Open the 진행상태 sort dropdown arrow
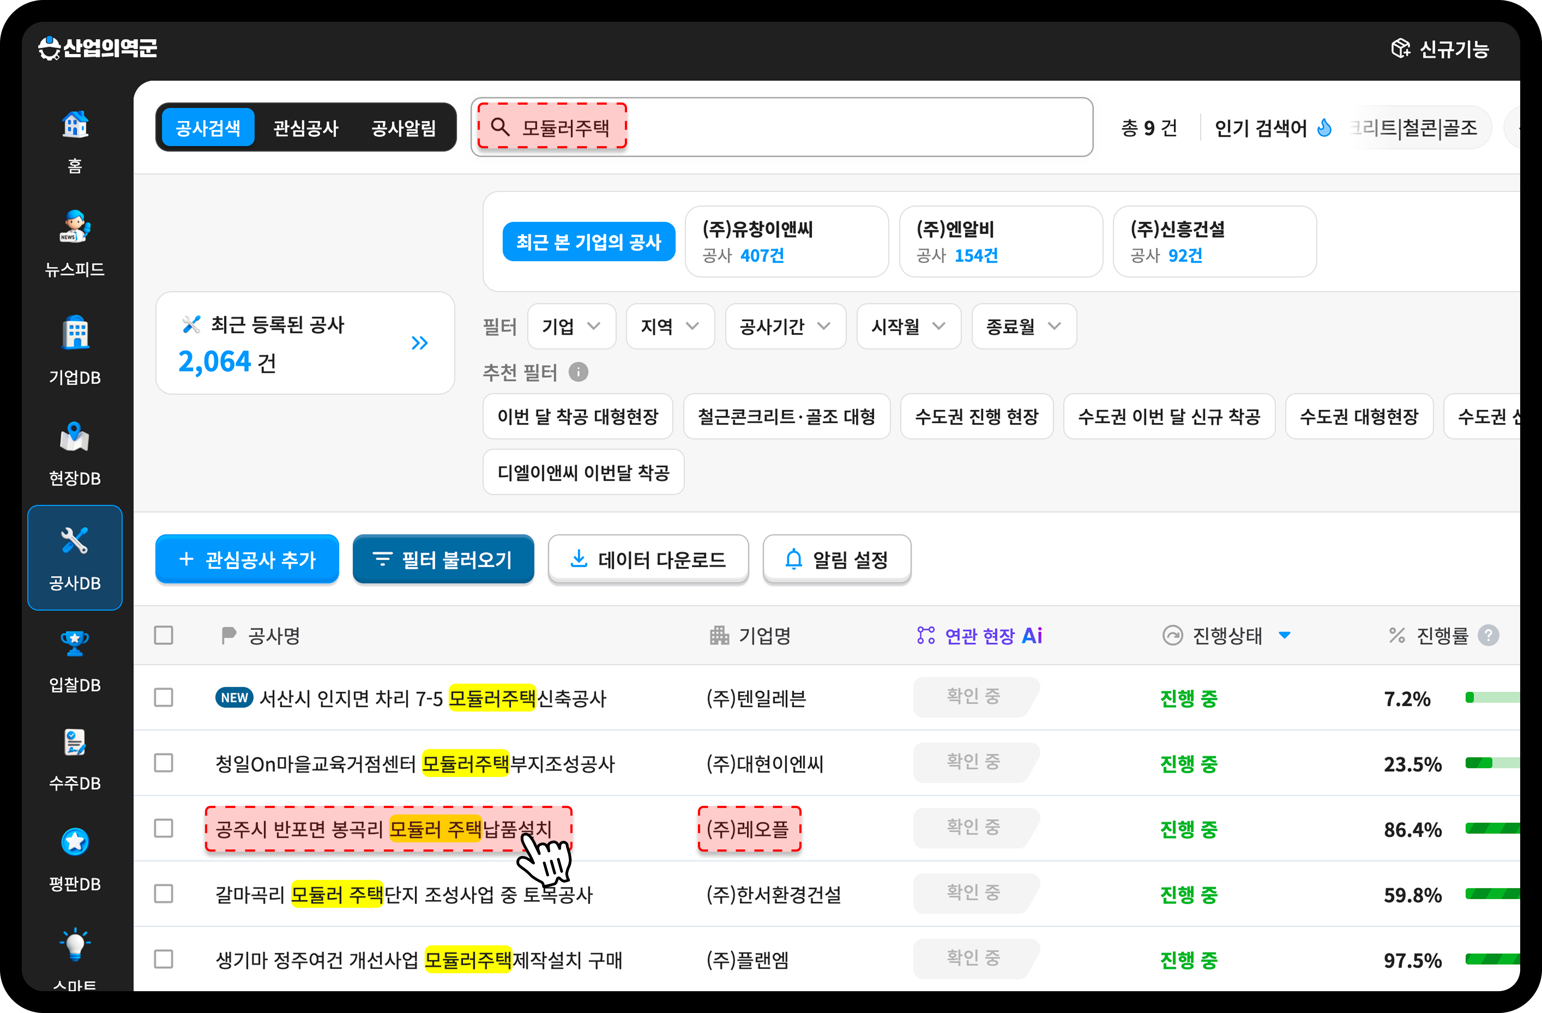The image size is (1542, 1013). click(x=1284, y=635)
